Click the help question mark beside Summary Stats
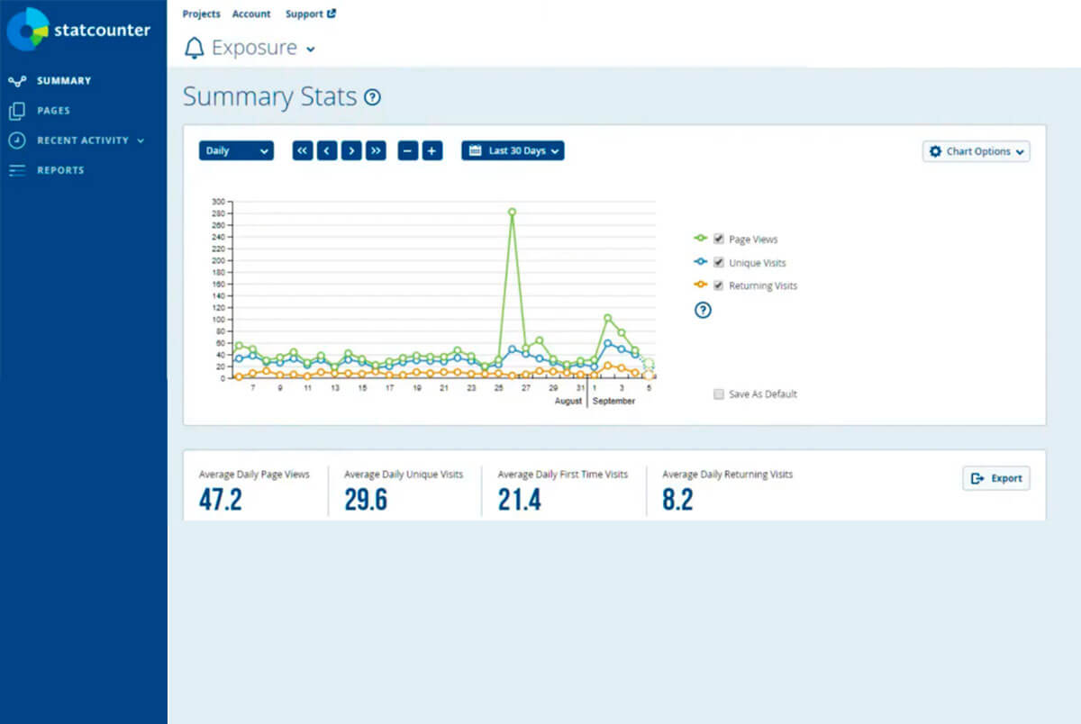 click(373, 97)
